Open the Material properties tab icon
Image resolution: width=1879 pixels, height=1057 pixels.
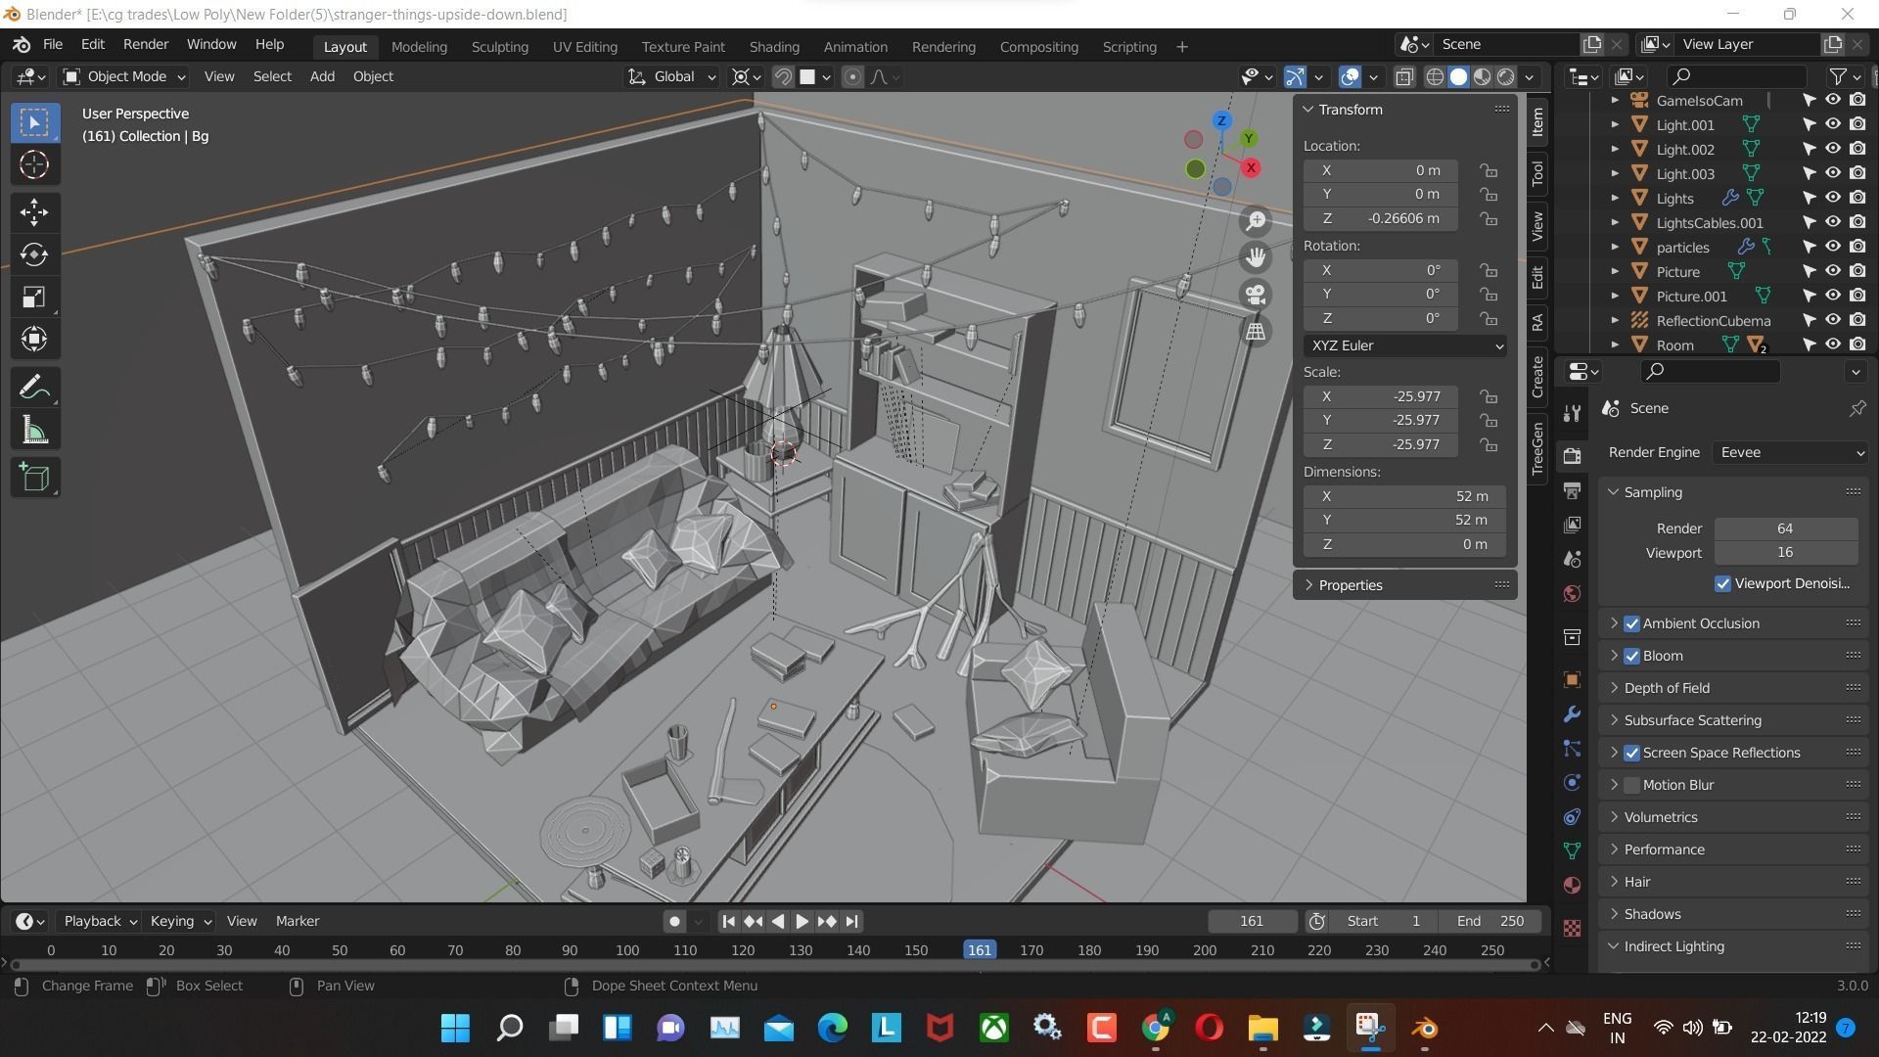click(1572, 886)
